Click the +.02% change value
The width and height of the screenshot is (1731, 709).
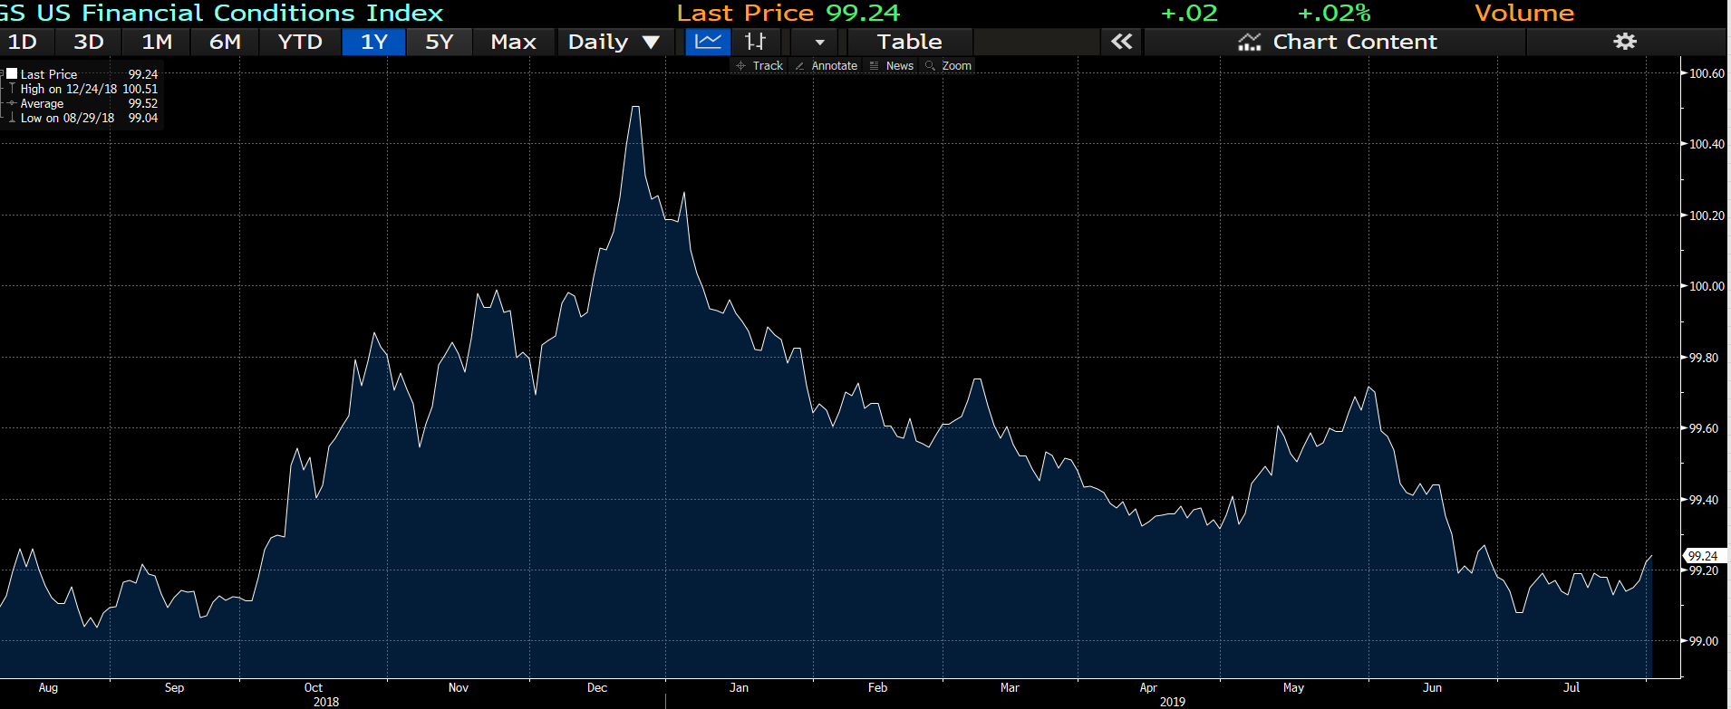tap(1334, 13)
